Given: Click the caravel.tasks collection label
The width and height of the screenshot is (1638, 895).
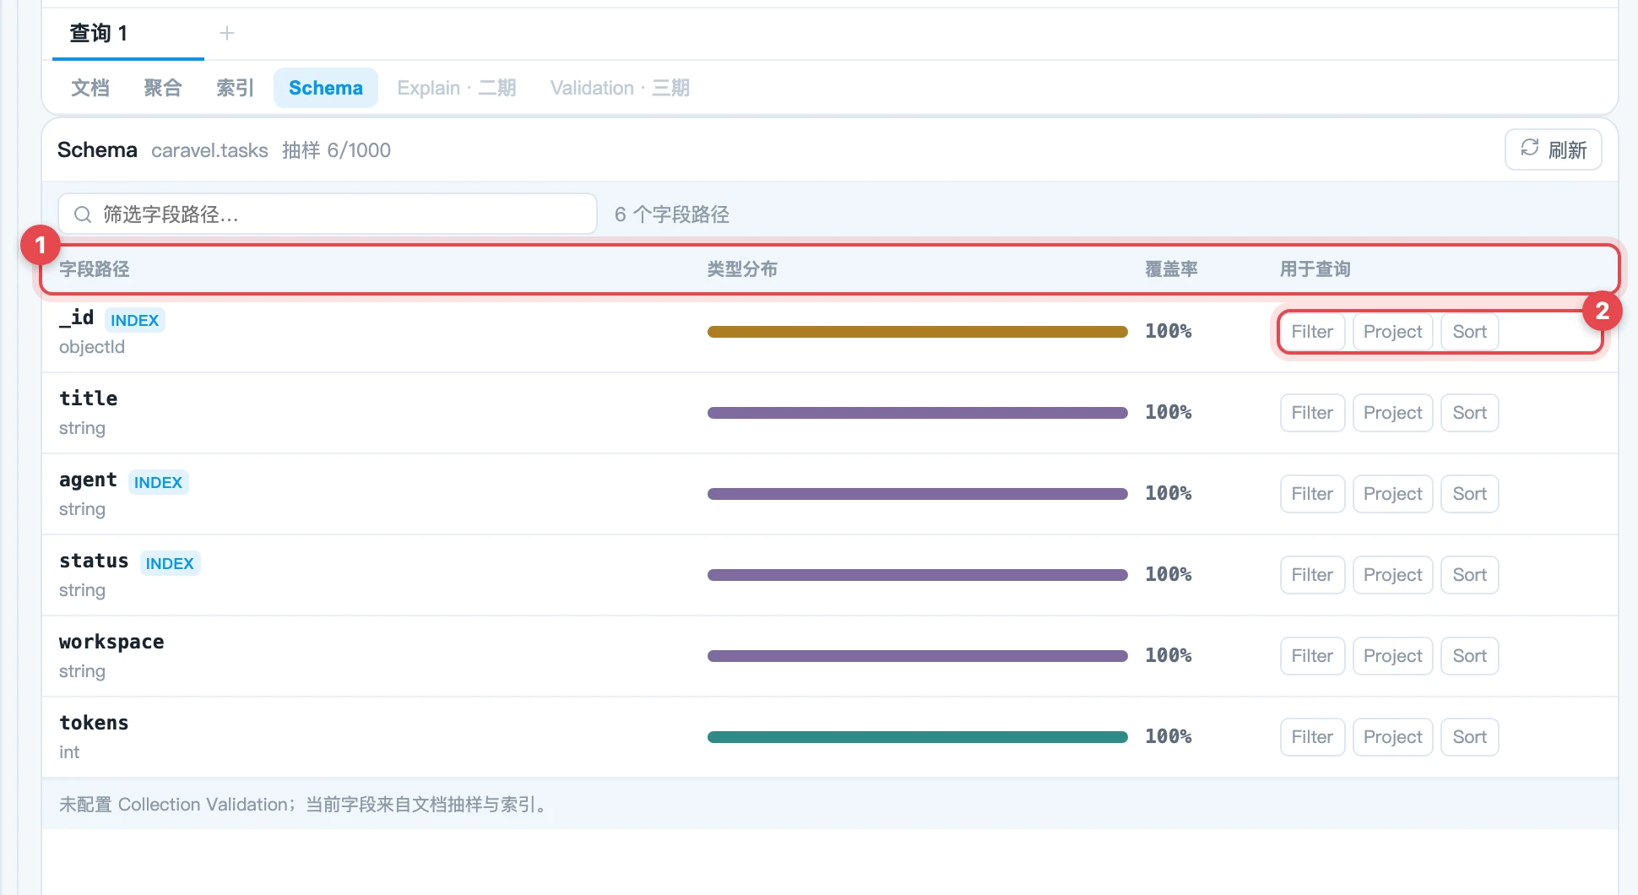Looking at the screenshot, I should (x=209, y=150).
